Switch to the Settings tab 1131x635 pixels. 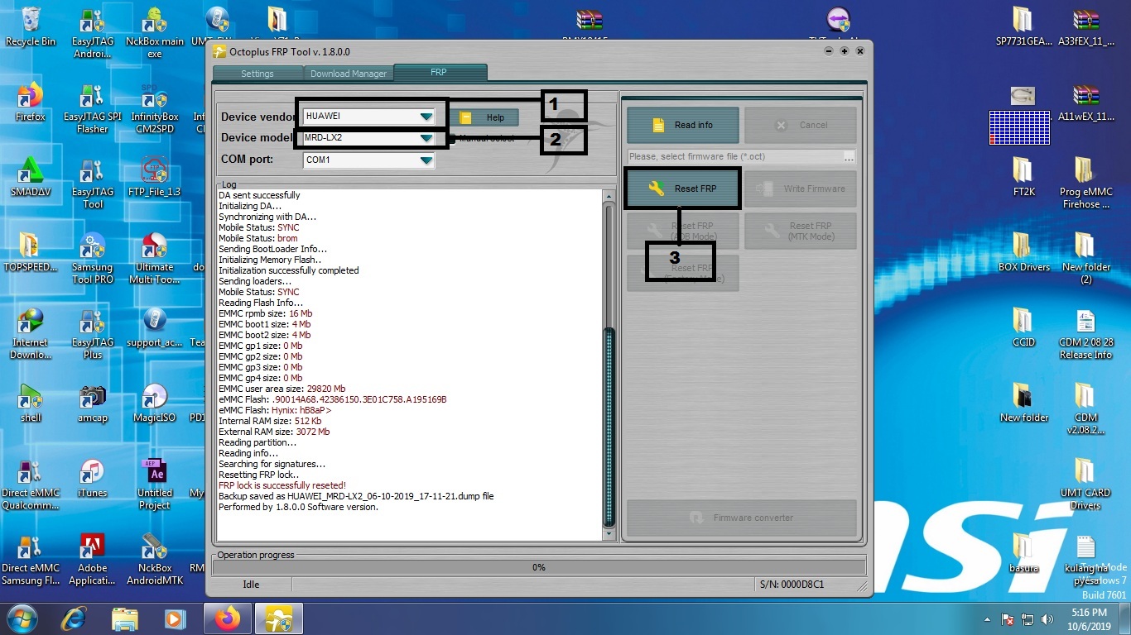(257, 74)
